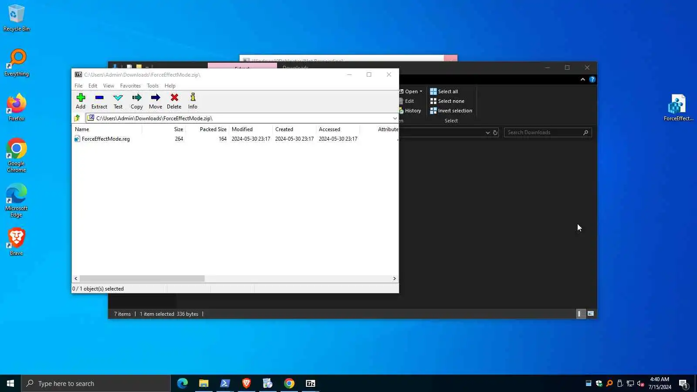Image resolution: width=697 pixels, height=392 pixels.
Task: Expand the 7-Zip address path dropdown
Action: click(395, 118)
